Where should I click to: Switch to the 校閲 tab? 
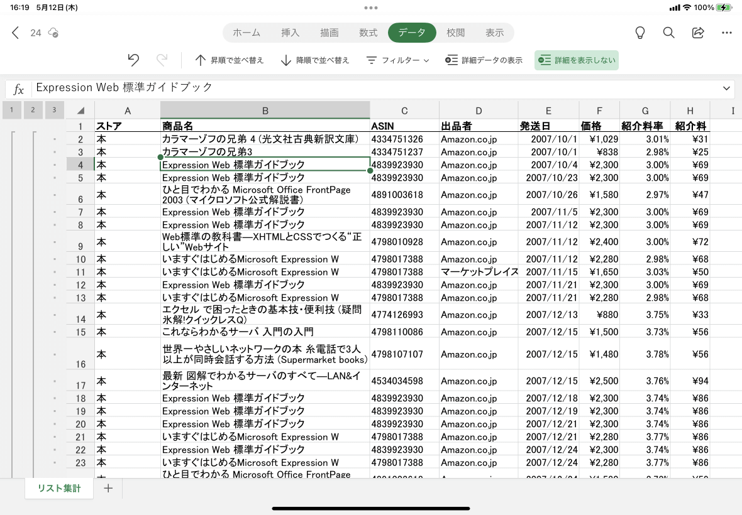[x=456, y=33]
